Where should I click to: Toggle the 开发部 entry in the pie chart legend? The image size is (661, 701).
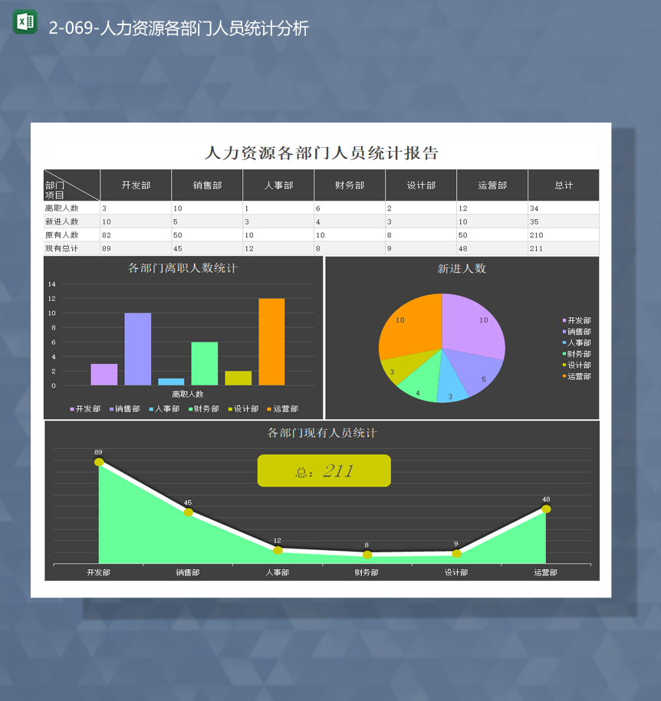coord(575,320)
